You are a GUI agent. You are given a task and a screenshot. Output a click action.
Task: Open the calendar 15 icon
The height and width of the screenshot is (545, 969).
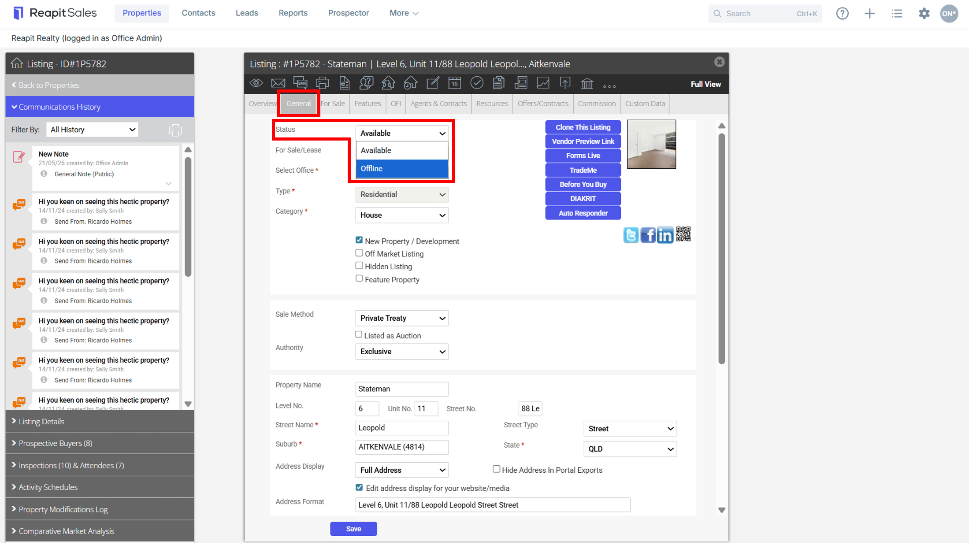coord(454,83)
